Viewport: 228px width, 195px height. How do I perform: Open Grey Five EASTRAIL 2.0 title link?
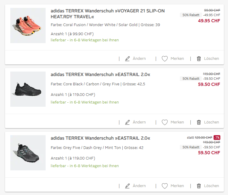point(100,138)
